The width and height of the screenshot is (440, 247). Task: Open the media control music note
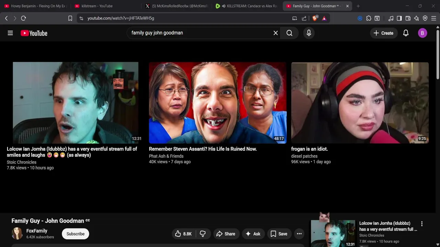(391, 18)
